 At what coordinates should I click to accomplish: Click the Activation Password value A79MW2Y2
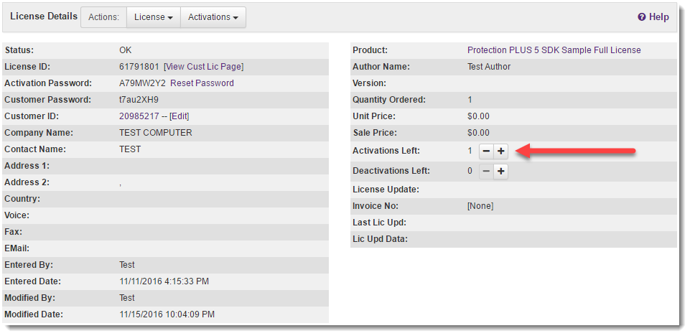coord(143,83)
